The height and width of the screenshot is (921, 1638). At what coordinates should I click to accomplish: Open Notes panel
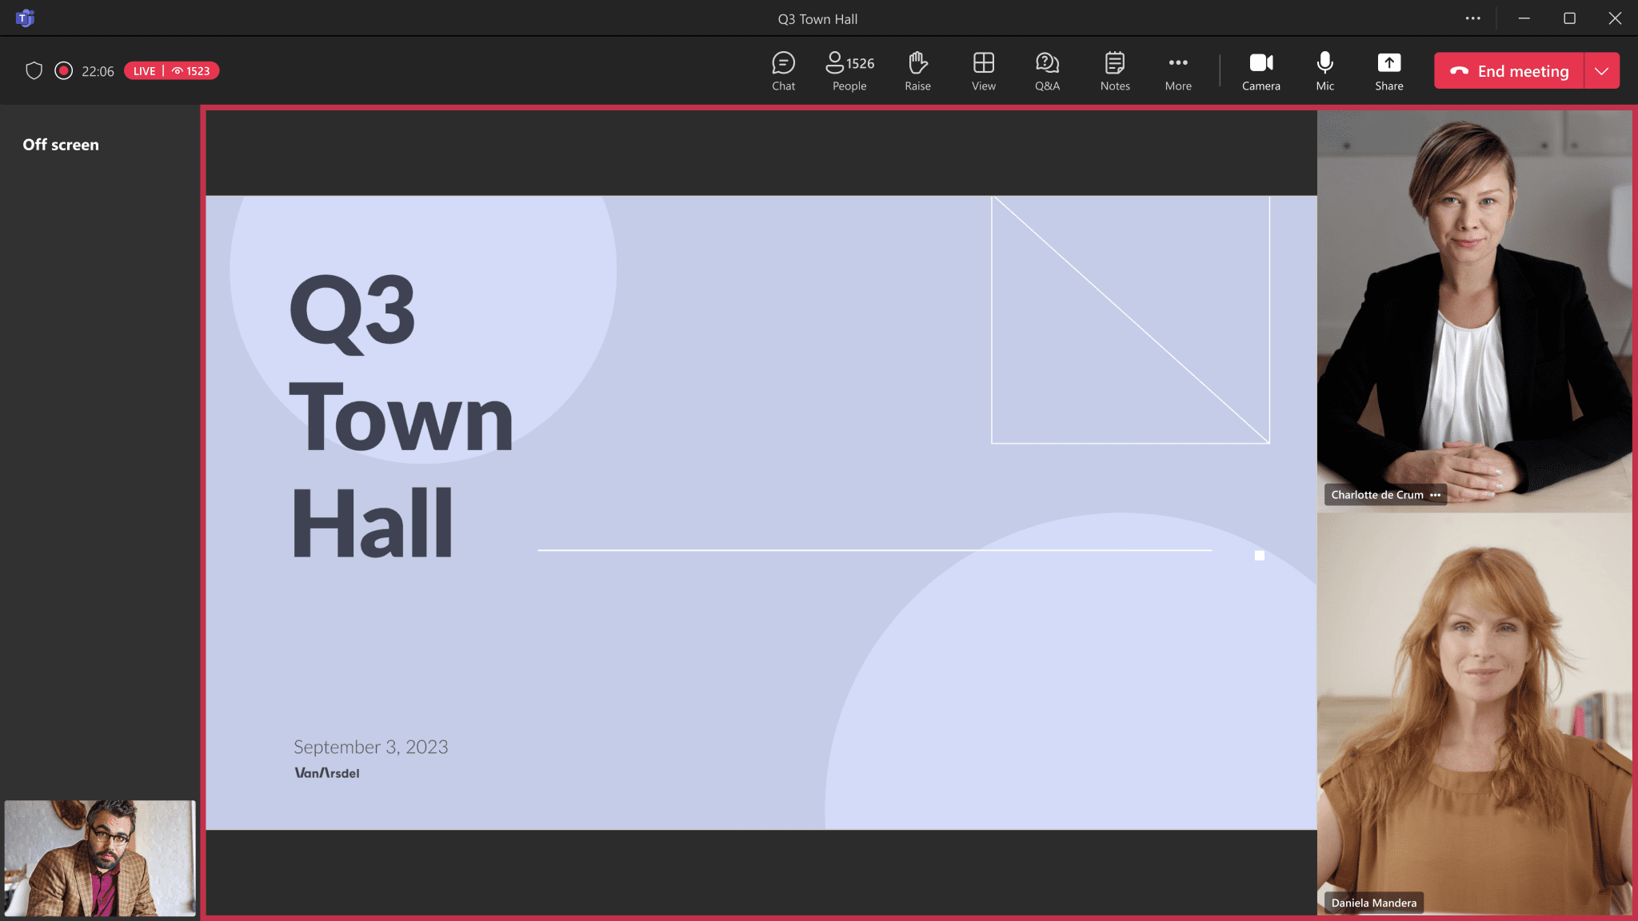coord(1114,71)
